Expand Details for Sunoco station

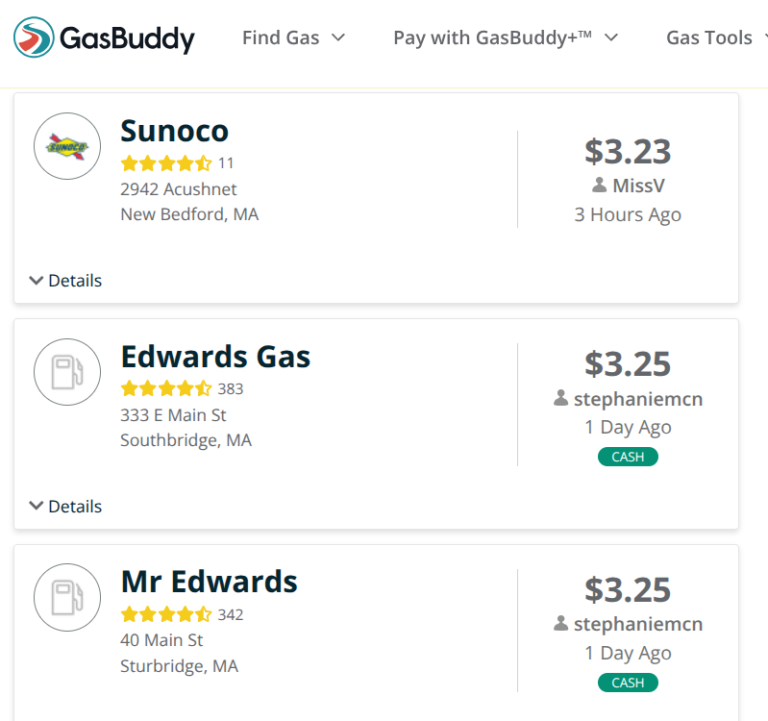65,281
